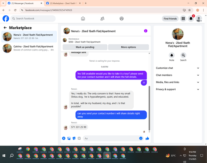207x163 pixels.
Task: Open Windows taskbar search
Action: point(12,156)
